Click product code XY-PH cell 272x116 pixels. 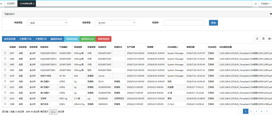(x=65, y=76)
